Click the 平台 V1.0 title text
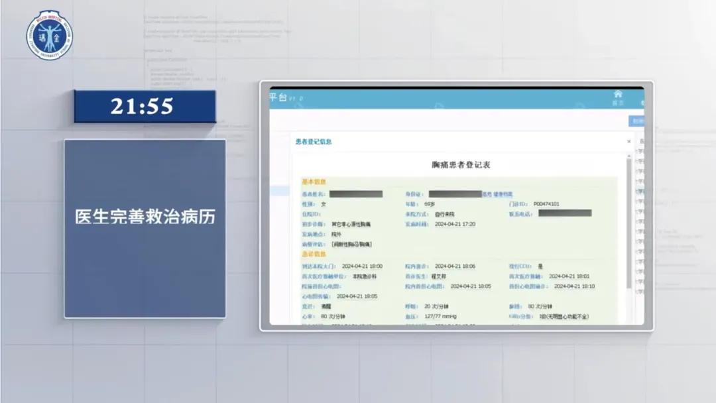This screenshot has width=716, height=403. pos(286,98)
